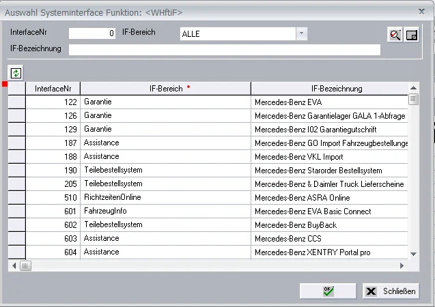Select row header of InterfaceNr 126

coord(16,115)
